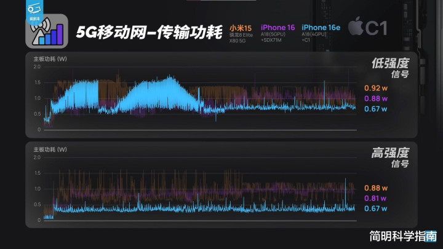Viewport: 443px width, 249px height.
Task: Click the 1.0 axis label in 高强度 chart
Action: click(38, 189)
